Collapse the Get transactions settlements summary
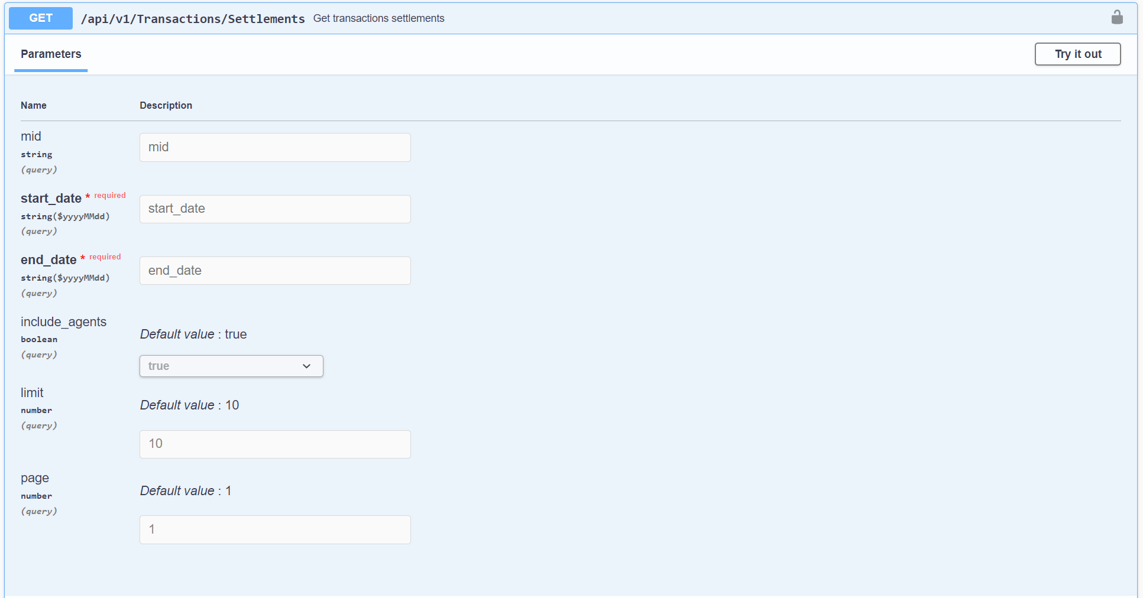1143x598 pixels. pos(378,18)
